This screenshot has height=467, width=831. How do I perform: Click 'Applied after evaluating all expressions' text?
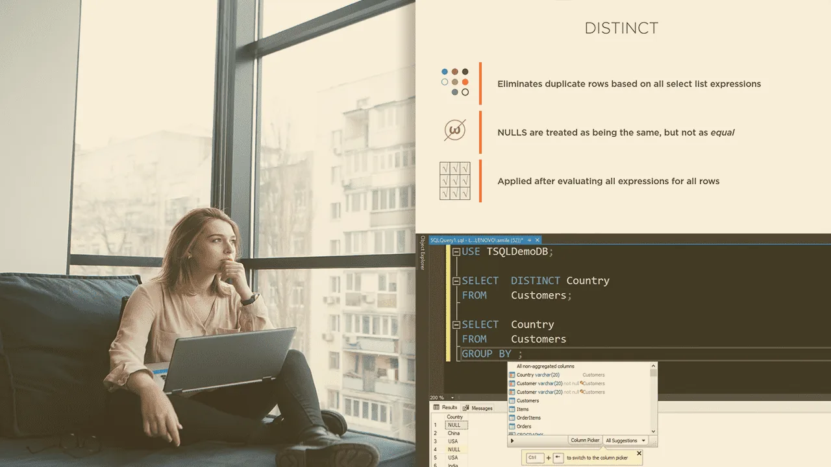(x=608, y=181)
